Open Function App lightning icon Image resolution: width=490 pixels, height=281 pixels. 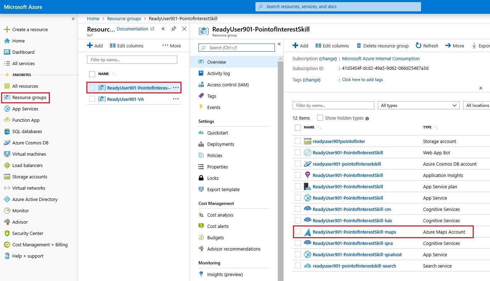(x=7, y=120)
